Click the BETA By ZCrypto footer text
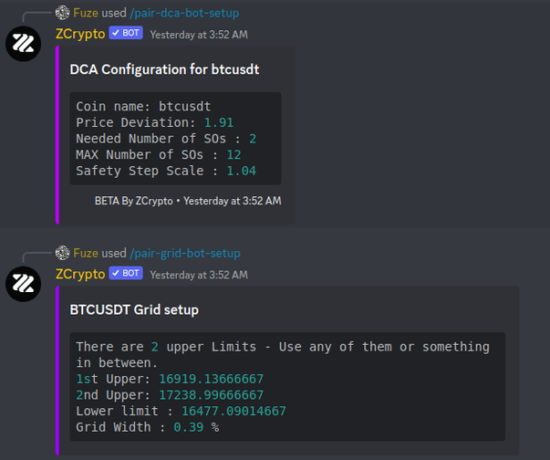The height and width of the screenshot is (460, 550). (134, 201)
